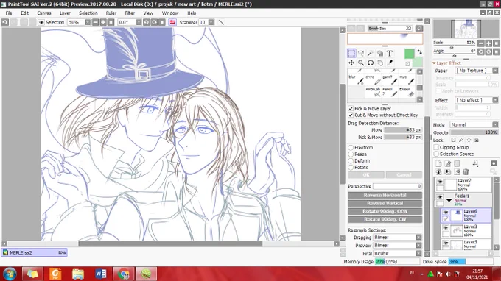
Task: Select the Deform transform option
Action: (x=351, y=161)
